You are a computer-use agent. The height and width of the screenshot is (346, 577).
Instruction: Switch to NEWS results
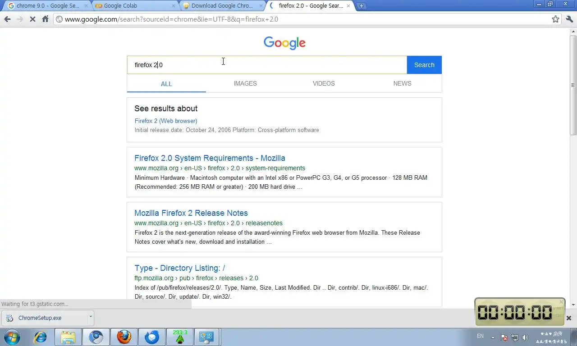point(402,83)
